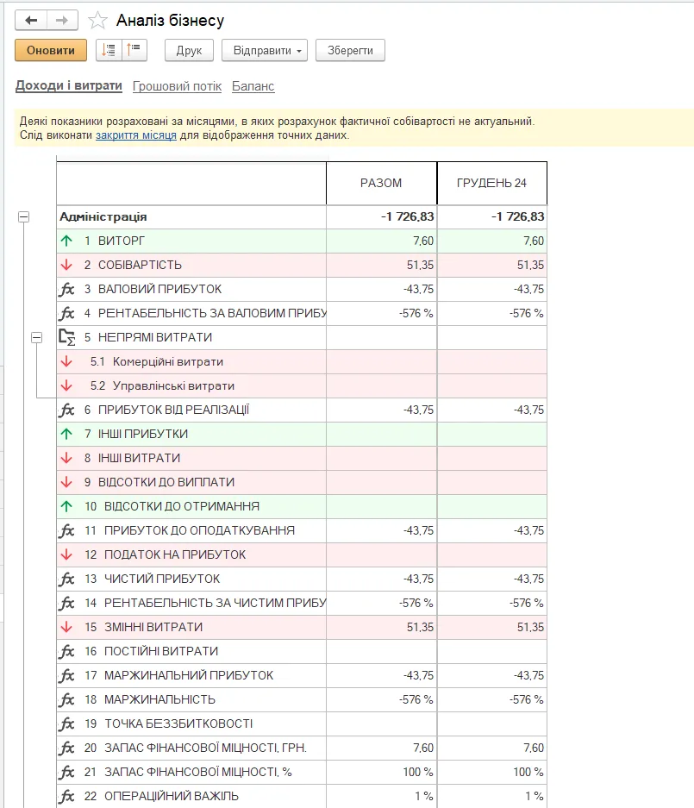Viewport: 694px width, 808px height.
Task: Collapse the Адміністрація group
Action: (x=23, y=217)
